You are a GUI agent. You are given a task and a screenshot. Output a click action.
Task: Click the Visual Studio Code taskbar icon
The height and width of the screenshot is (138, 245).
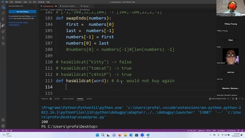[148, 135]
